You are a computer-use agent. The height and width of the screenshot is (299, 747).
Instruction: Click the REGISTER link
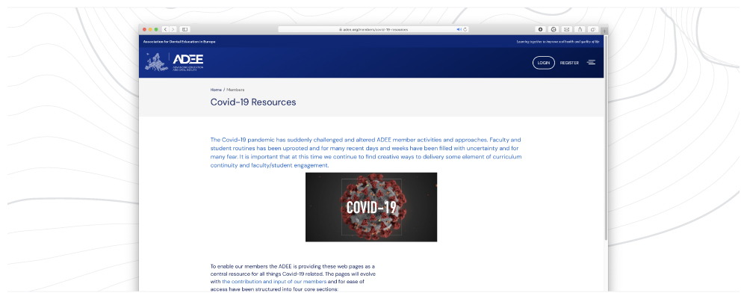tap(569, 63)
